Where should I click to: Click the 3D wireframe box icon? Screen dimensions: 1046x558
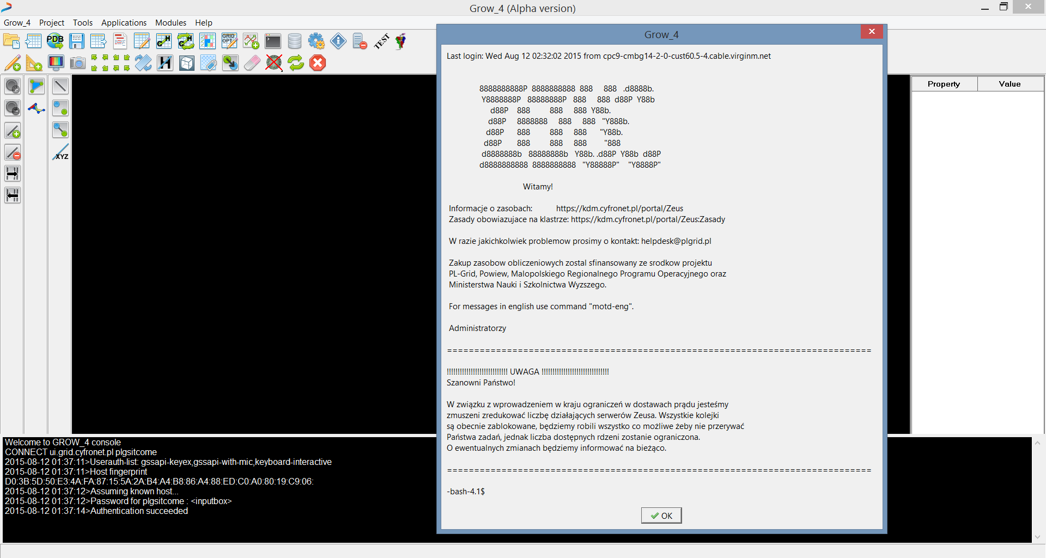tap(187, 63)
